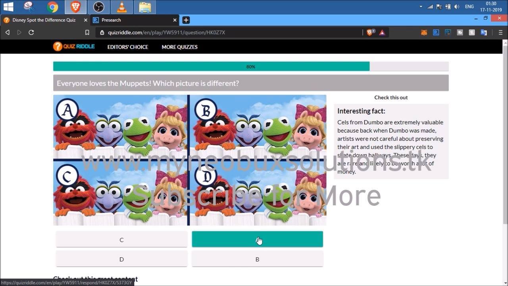Open OBS Studio from taskbar
The width and height of the screenshot is (508, 286).
98,7
